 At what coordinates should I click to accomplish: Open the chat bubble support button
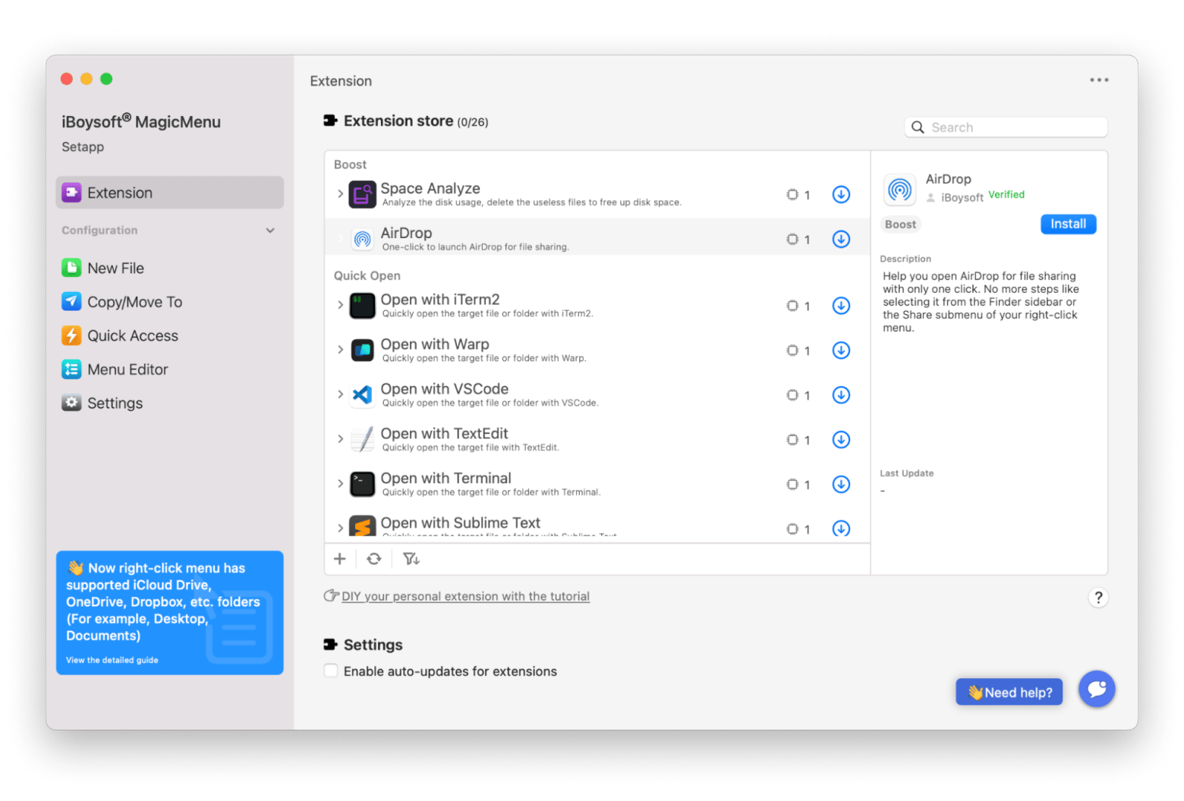click(1097, 689)
